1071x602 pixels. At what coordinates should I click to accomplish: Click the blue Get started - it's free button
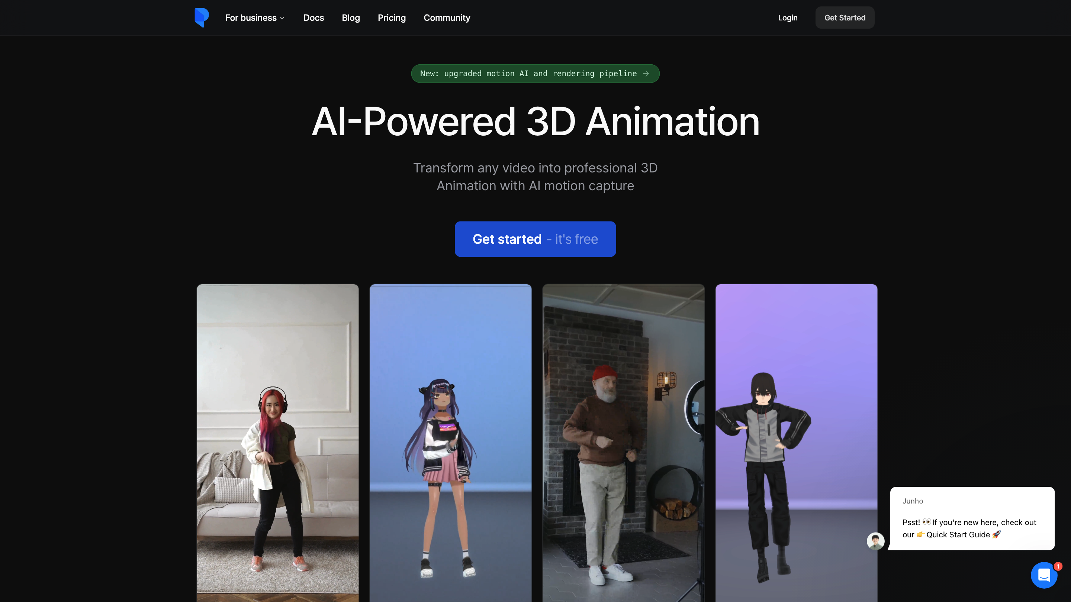[535, 239]
